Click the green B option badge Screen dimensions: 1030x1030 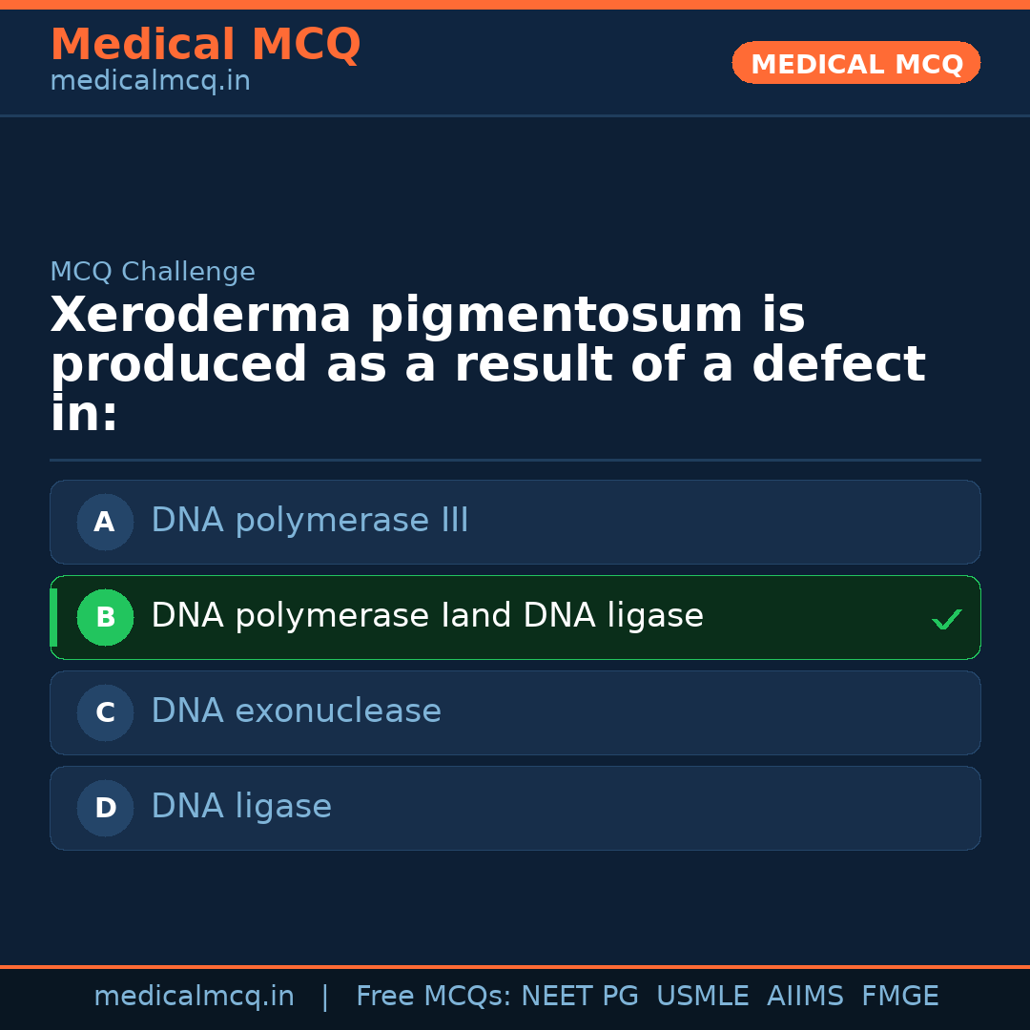pyautogui.click(x=105, y=617)
